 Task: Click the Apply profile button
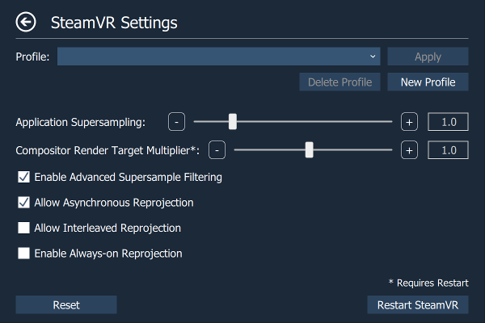428,57
